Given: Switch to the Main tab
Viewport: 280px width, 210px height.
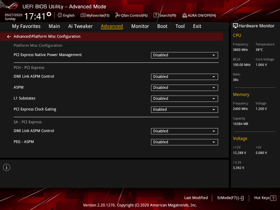Looking at the screenshot, I should pyautogui.click(x=54, y=26).
